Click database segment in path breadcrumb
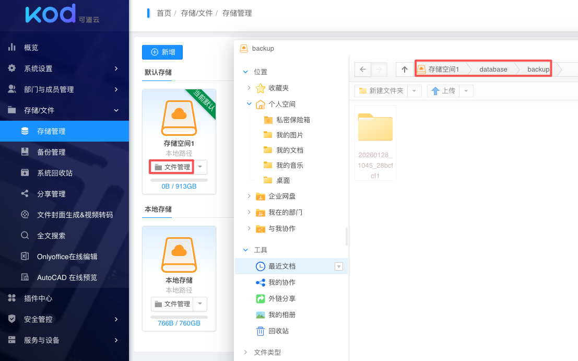578x361 pixels. tap(493, 69)
